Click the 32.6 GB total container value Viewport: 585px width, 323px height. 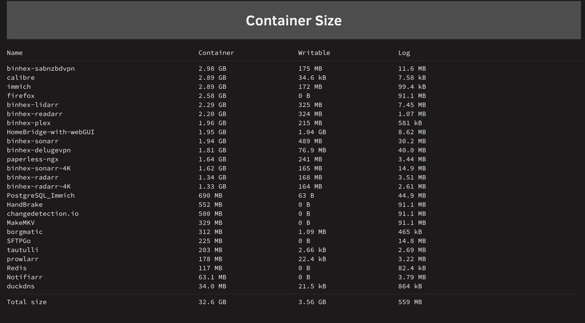[x=212, y=302]
